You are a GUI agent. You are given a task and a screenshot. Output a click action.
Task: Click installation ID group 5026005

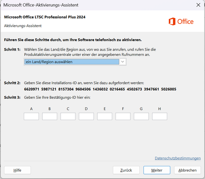169,89
